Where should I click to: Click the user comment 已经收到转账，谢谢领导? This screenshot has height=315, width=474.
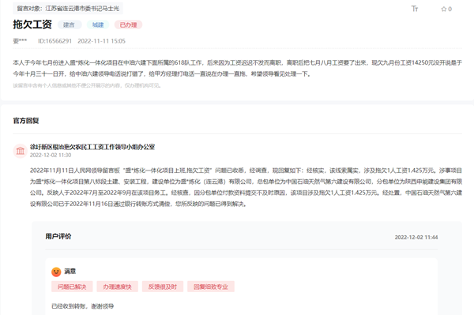pyautogui.click(x=82, y=306)
